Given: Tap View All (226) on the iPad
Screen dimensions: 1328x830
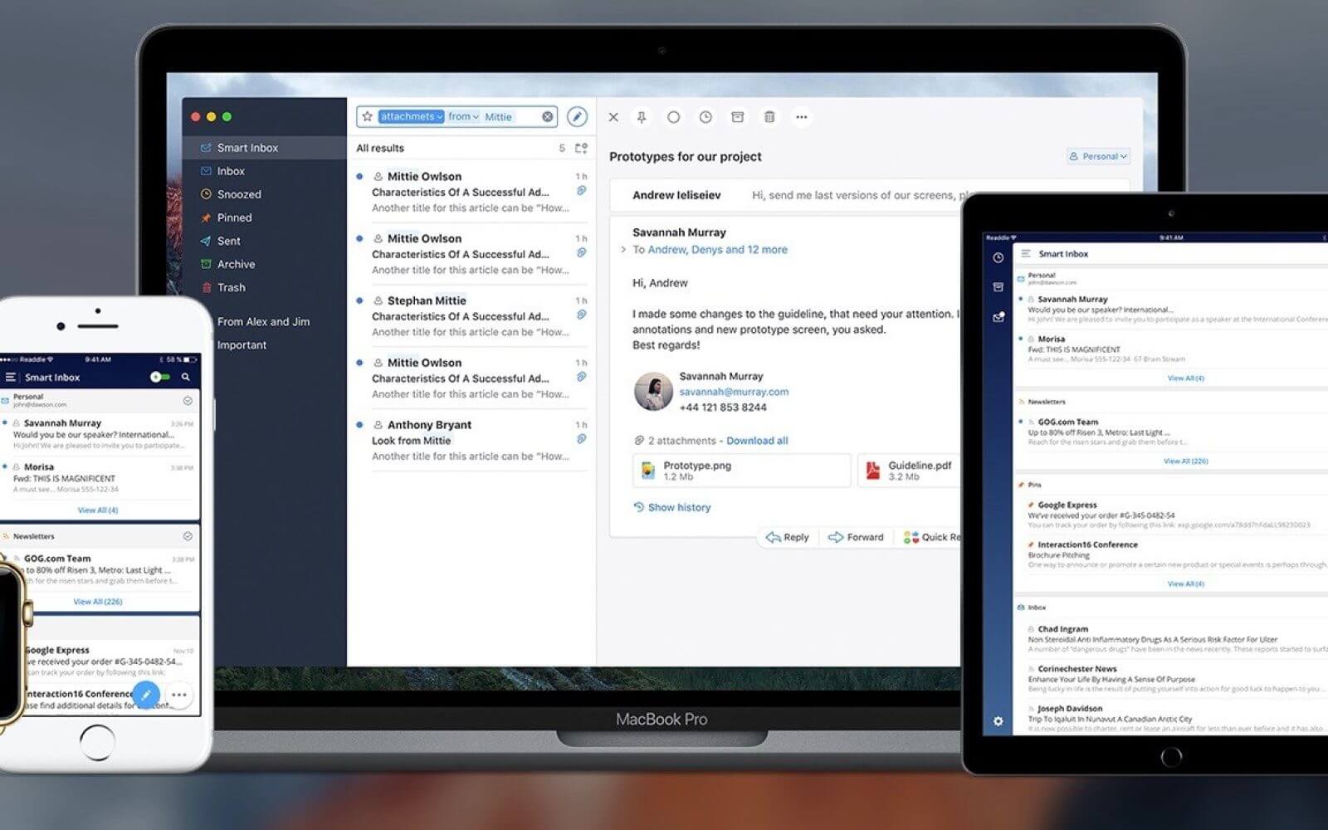Looking at the screenshot, I should click(1185, 461).
